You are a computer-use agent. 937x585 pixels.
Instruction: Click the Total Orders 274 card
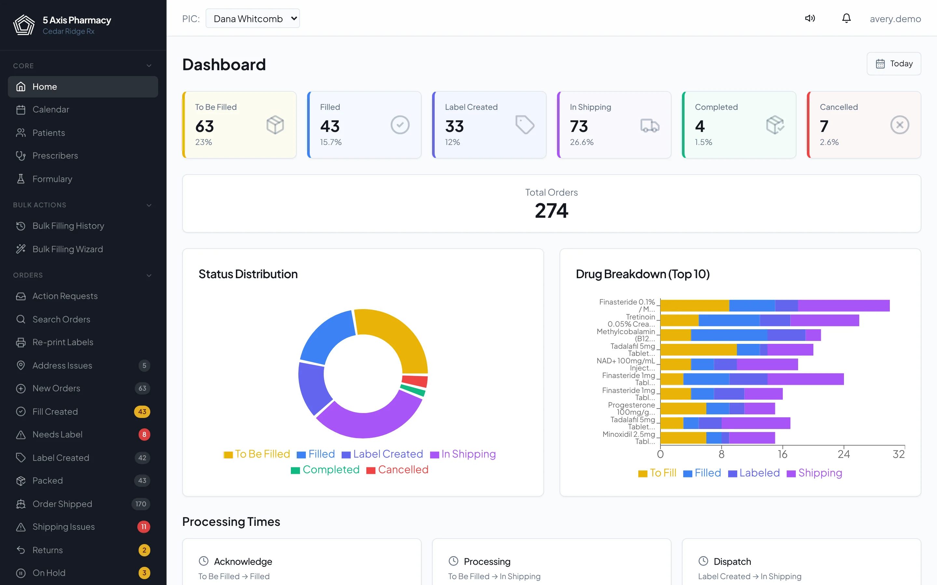(551, 203)
